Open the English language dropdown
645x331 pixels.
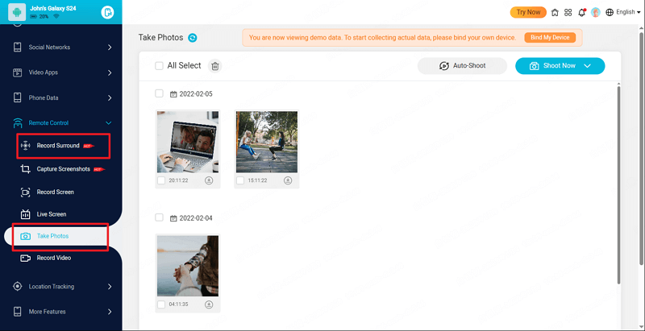628,12
